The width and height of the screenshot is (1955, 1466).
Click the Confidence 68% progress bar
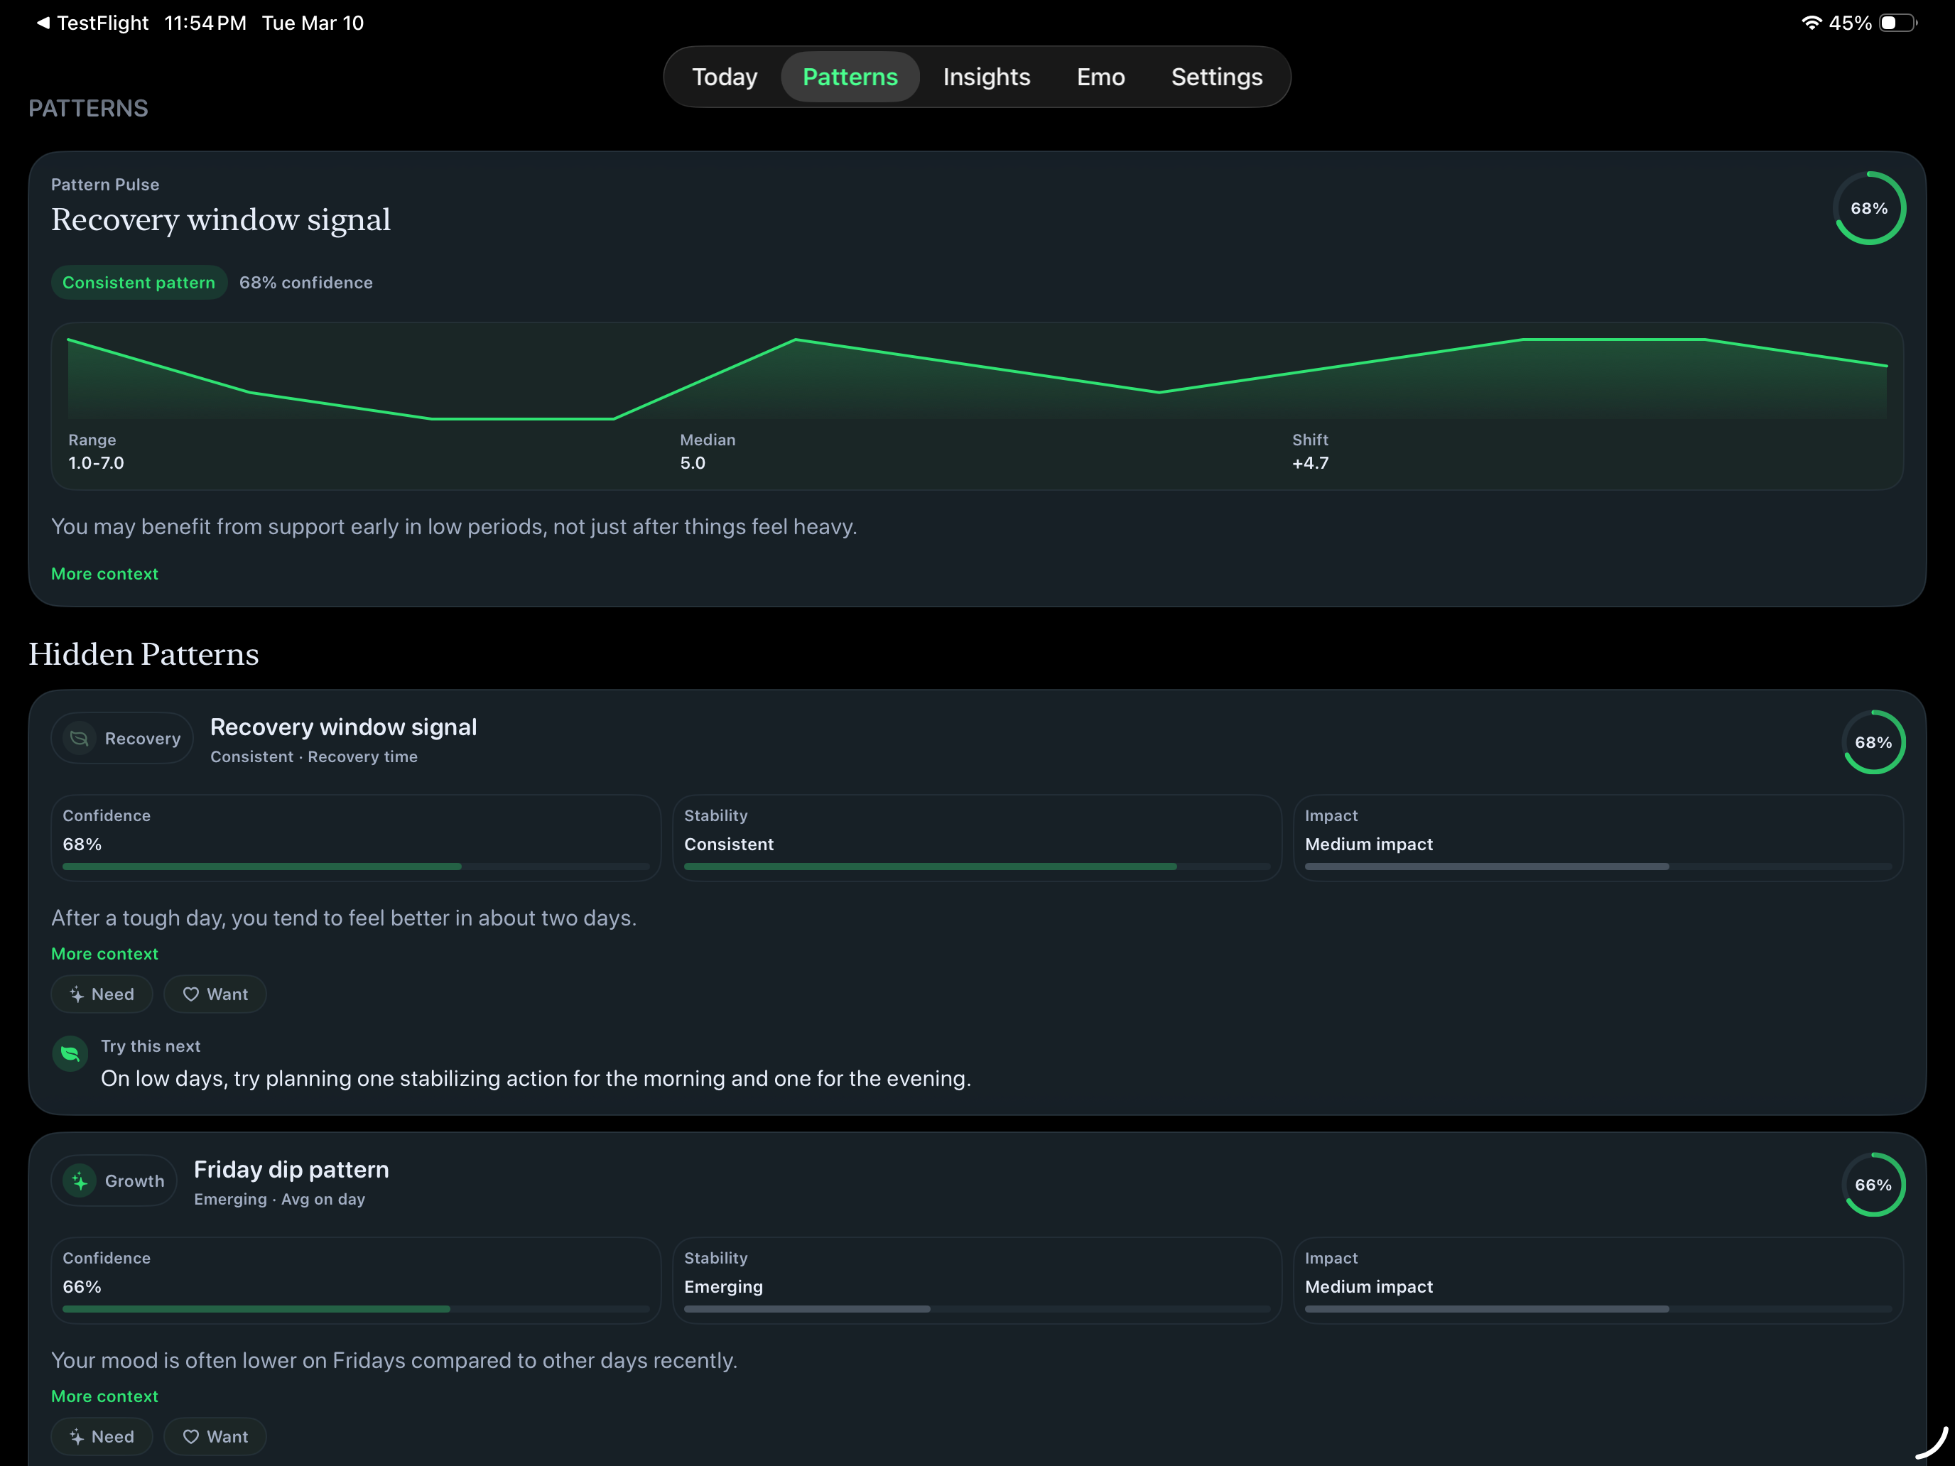coord(356,867)
